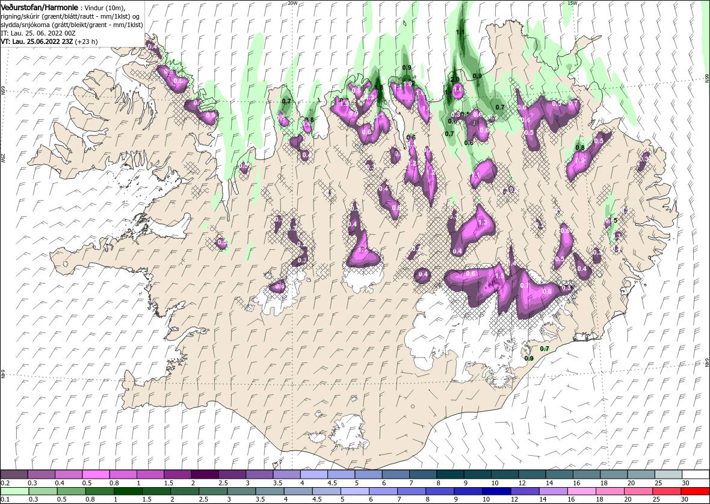Pick darkest green bottom-row swatch labeled 1
This screenshot has width=710, height=504.
[x=128, y=491]
